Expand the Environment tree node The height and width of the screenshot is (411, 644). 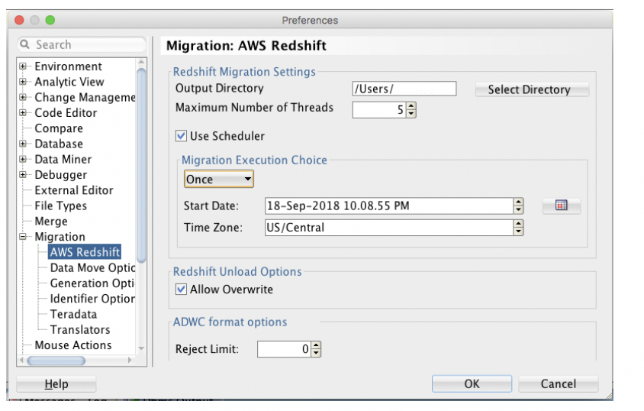point(23,66)
